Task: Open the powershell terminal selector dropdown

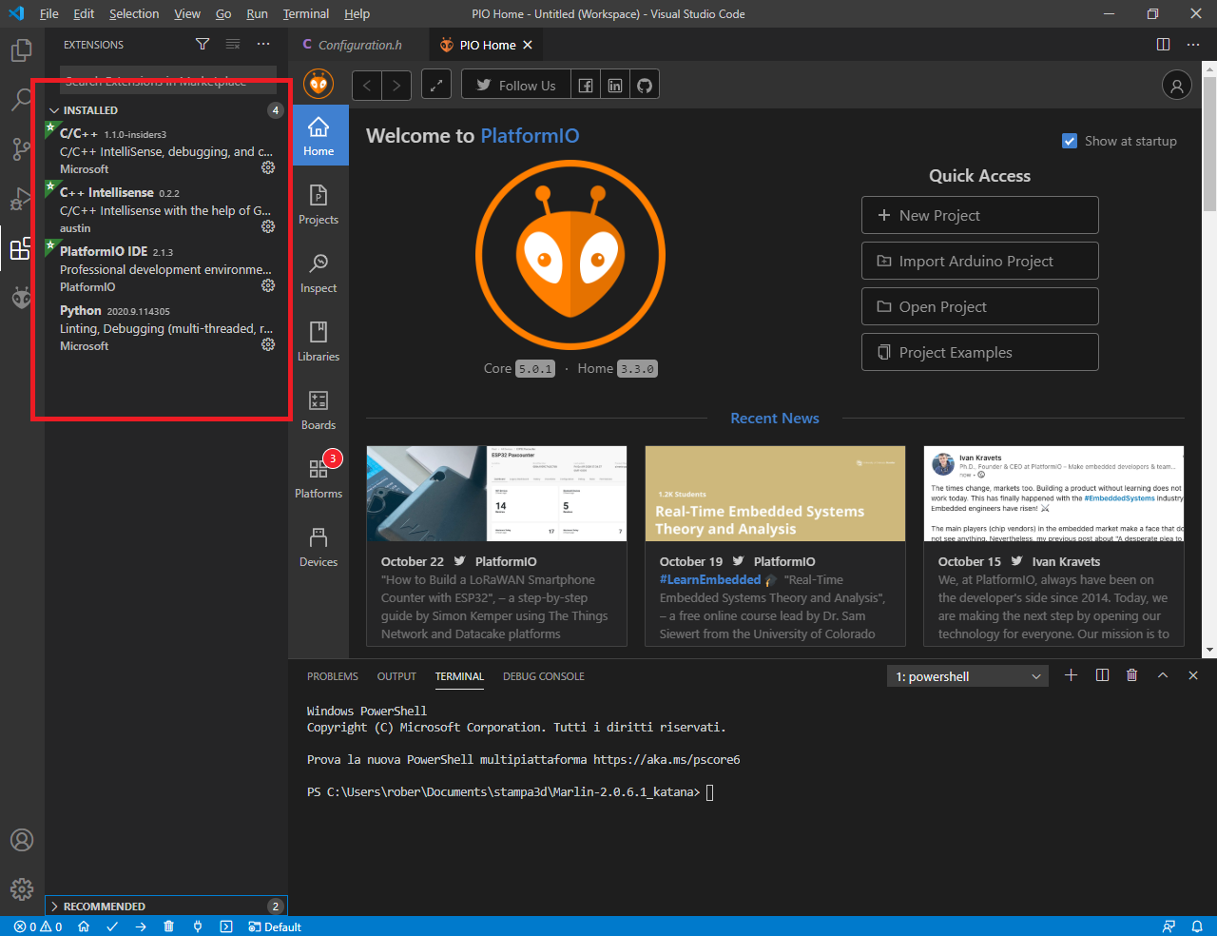Action: point(967,676)
